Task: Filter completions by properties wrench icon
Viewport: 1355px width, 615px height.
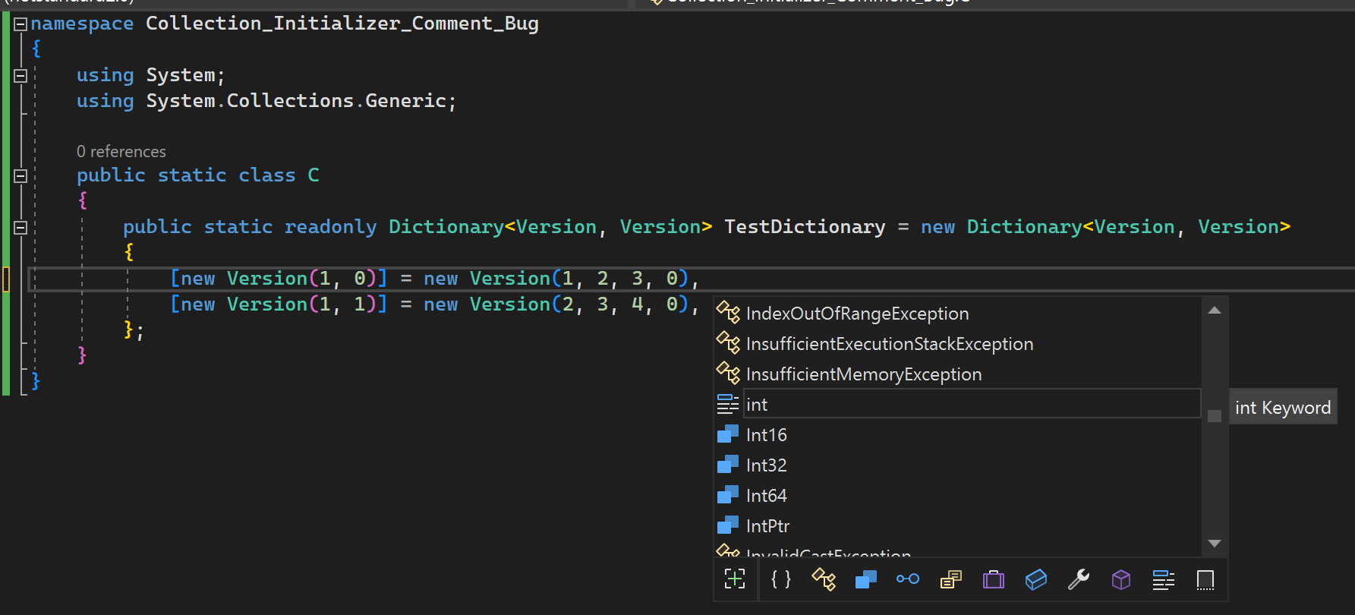Action: 1079,579
